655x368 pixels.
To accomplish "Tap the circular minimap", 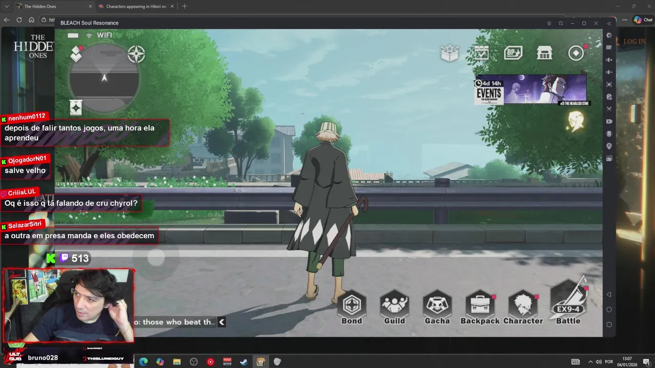I will click(x=104, y=77).
